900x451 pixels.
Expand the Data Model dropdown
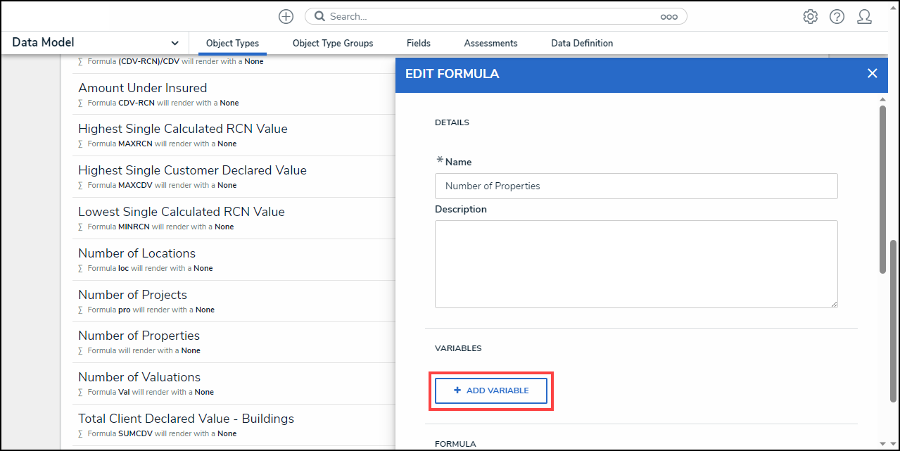175,43
